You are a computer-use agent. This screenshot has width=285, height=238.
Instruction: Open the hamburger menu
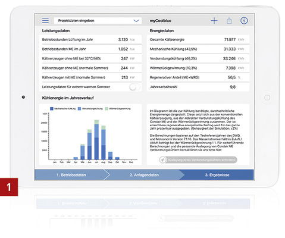[45, 20]
